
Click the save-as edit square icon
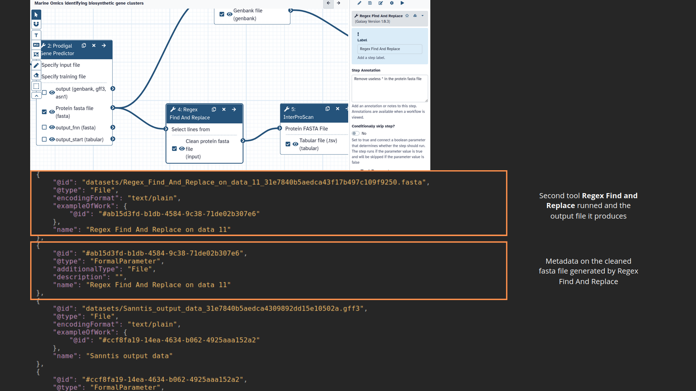pos(381,3)
